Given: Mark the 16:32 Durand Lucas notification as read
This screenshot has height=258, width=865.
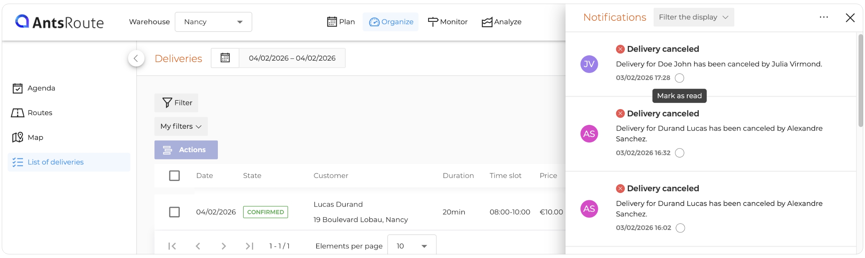Looking at the screenshot, I should [x=680, y=153].
